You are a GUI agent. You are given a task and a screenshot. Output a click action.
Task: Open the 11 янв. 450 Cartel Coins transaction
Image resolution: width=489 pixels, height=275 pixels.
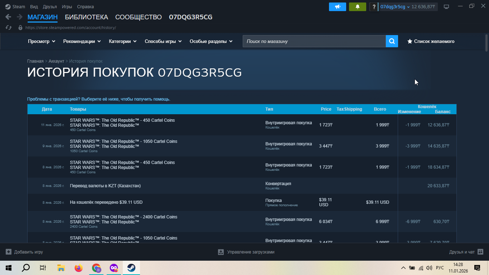(242, 125)
